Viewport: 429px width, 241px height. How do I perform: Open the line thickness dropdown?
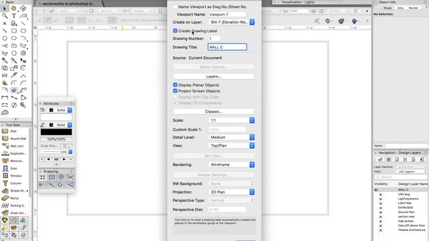(70, 152)
